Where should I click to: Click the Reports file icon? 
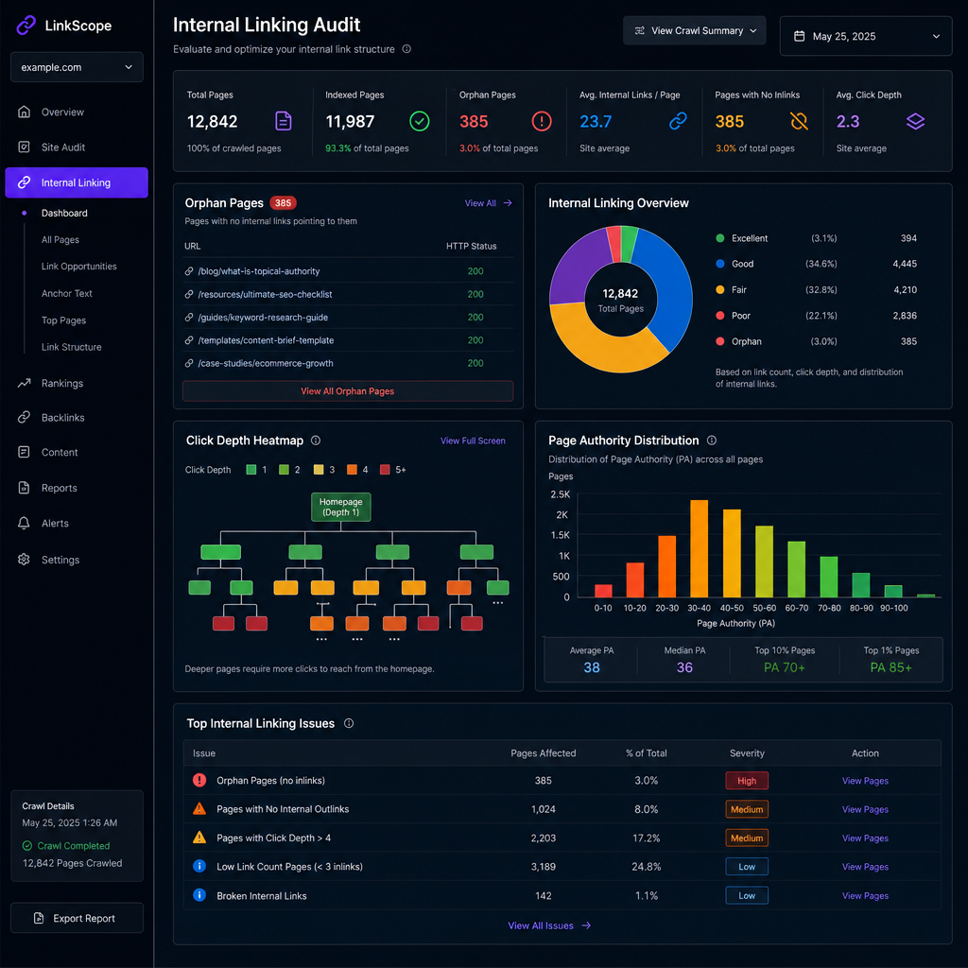coord(24,488)
